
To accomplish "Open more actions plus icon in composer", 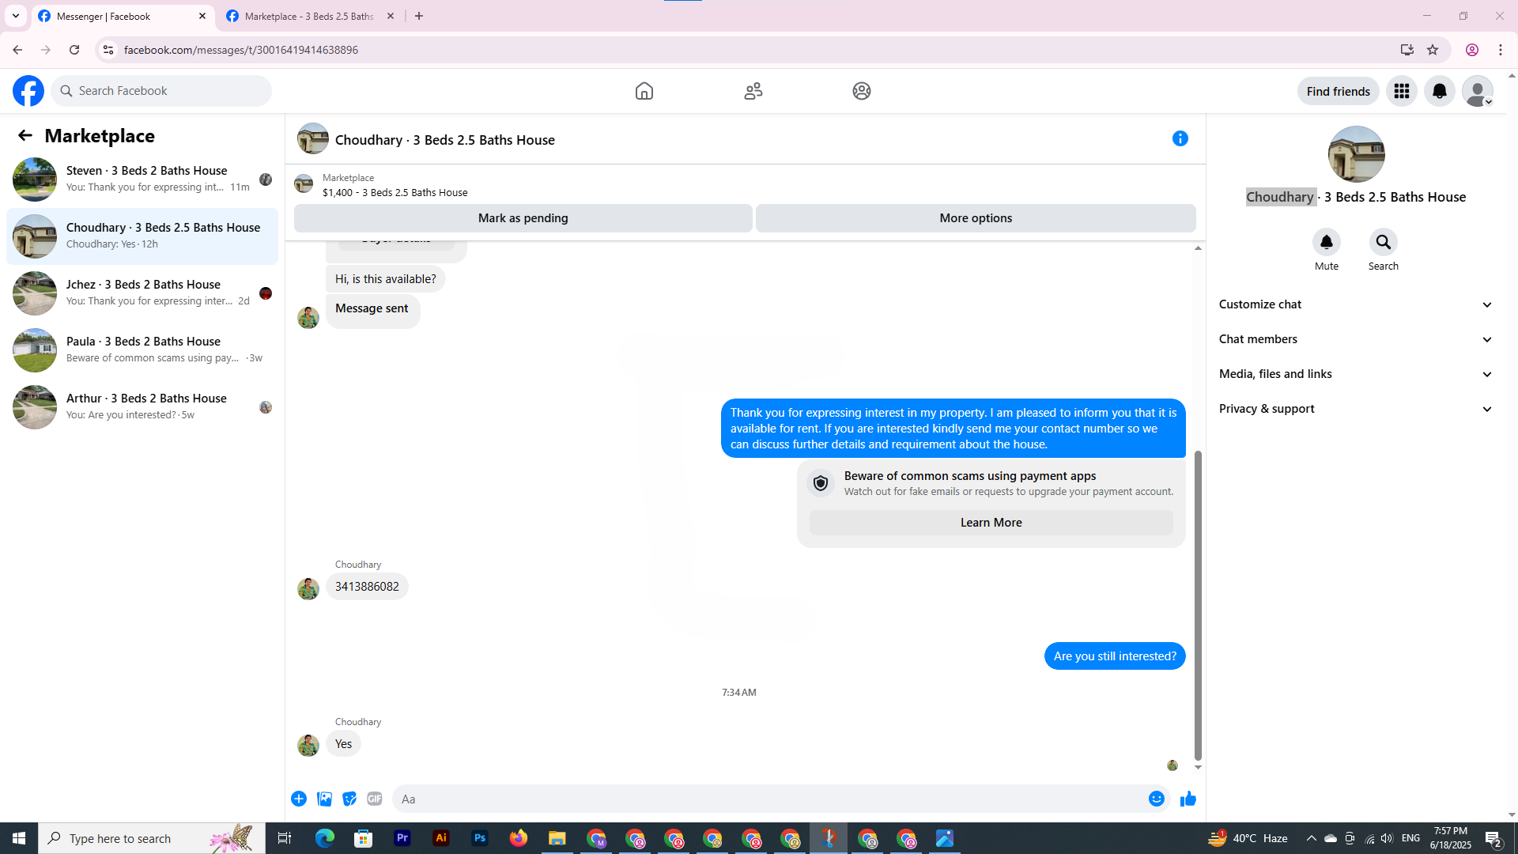I will pyautogui.click(x=299, y=799).
